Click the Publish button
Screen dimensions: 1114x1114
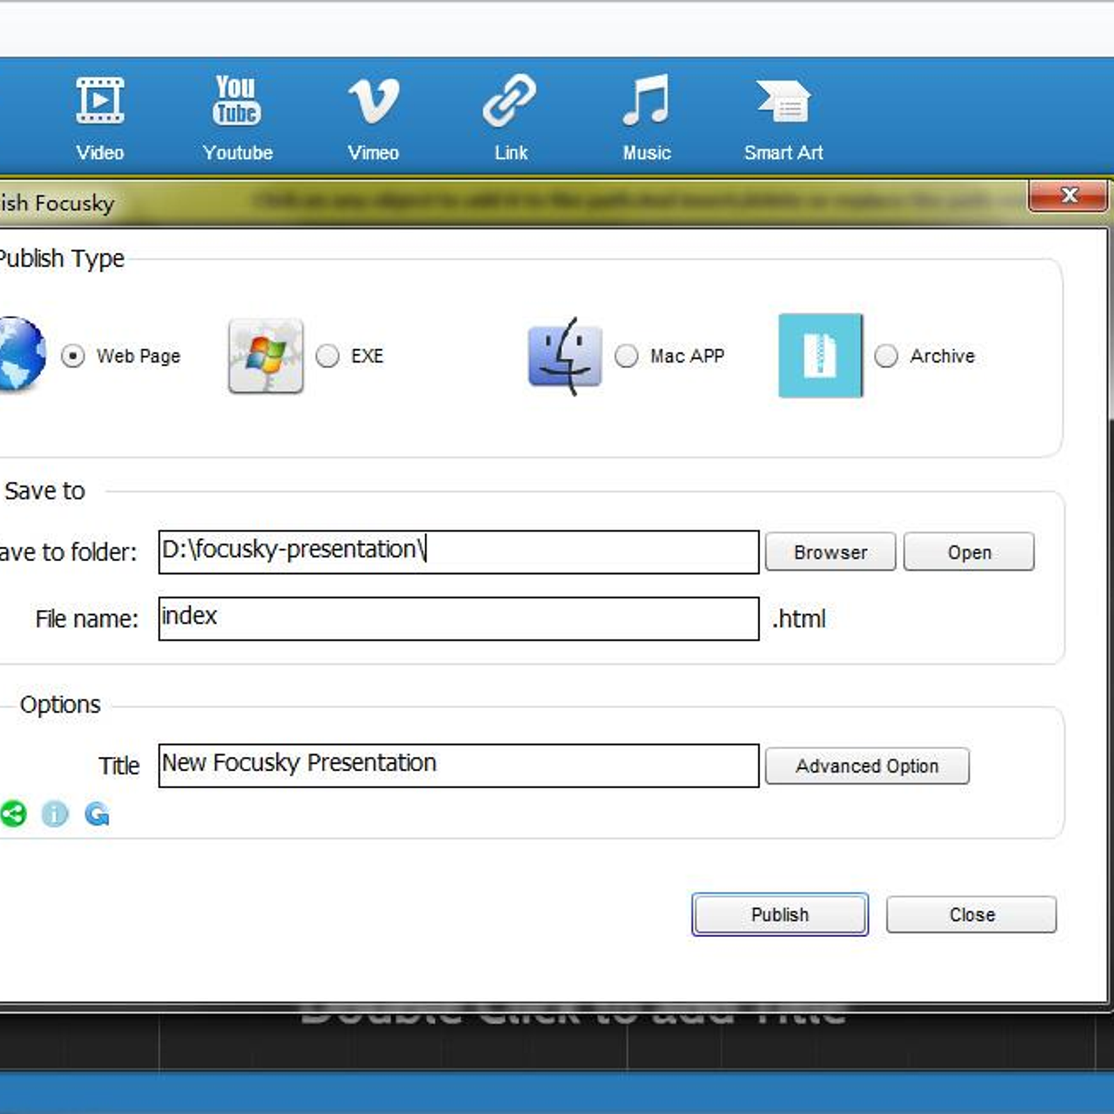coord(780,914)
